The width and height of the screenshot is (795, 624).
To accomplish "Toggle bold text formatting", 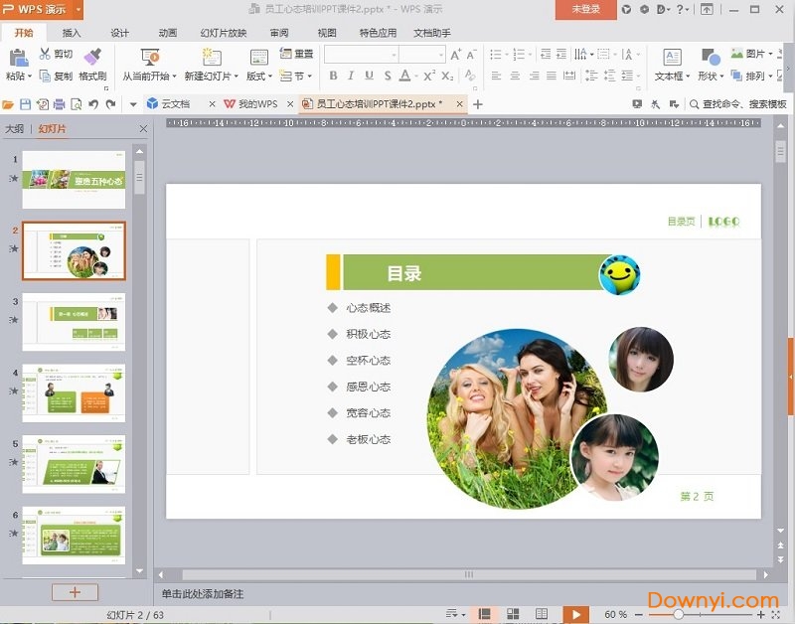I will pyautogui.click(x=333, y=76).
